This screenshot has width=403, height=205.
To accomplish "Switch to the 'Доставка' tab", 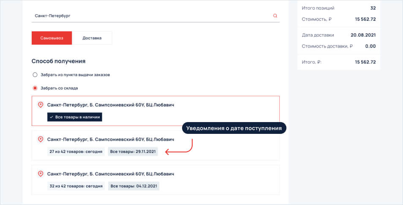I will [92, 38].
